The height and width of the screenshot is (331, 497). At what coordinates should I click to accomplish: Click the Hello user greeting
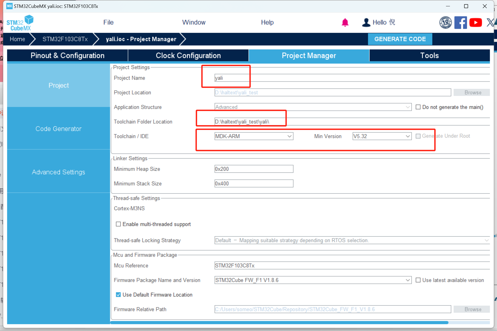(x=384, y=22)
